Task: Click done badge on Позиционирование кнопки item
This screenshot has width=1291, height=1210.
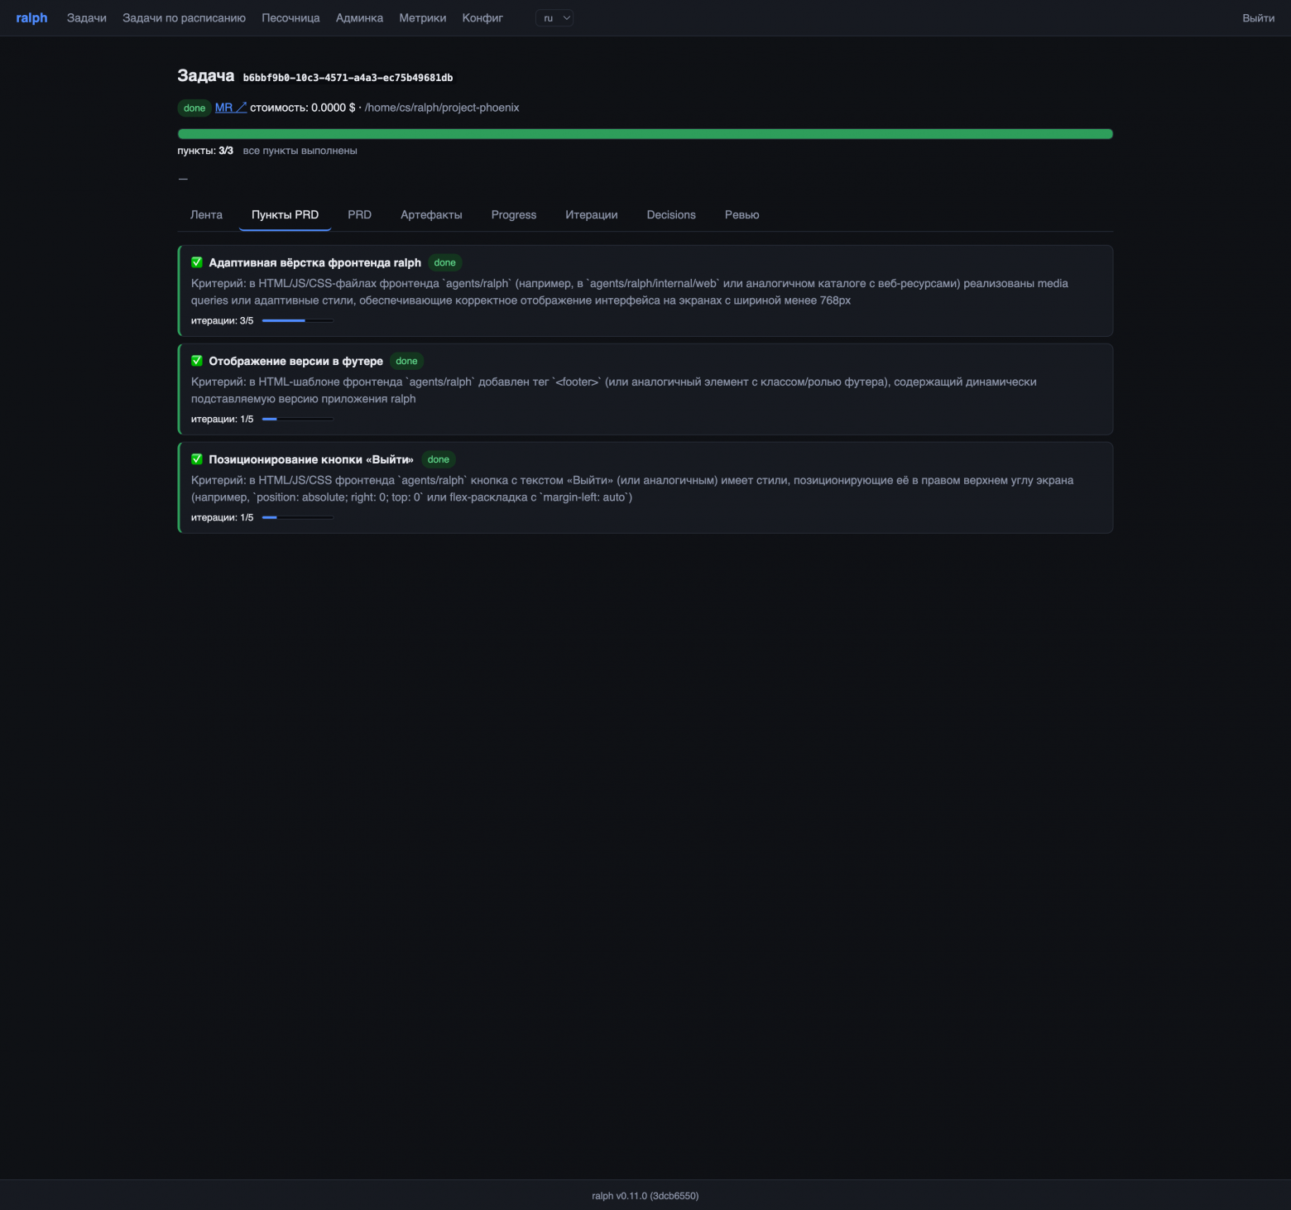Action: tap(439, 460)
